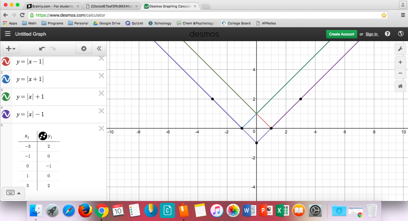Image resolution: width=408 pixels, height=221 pixels.
Task: Open Chrome user profile button
Action: click(x=402, y=4)
